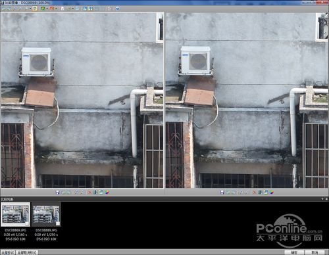Viewport: 329px width, 255px height.
Task: Click the 取消 (Cancel) button
Action: click(x=315, y=252)
